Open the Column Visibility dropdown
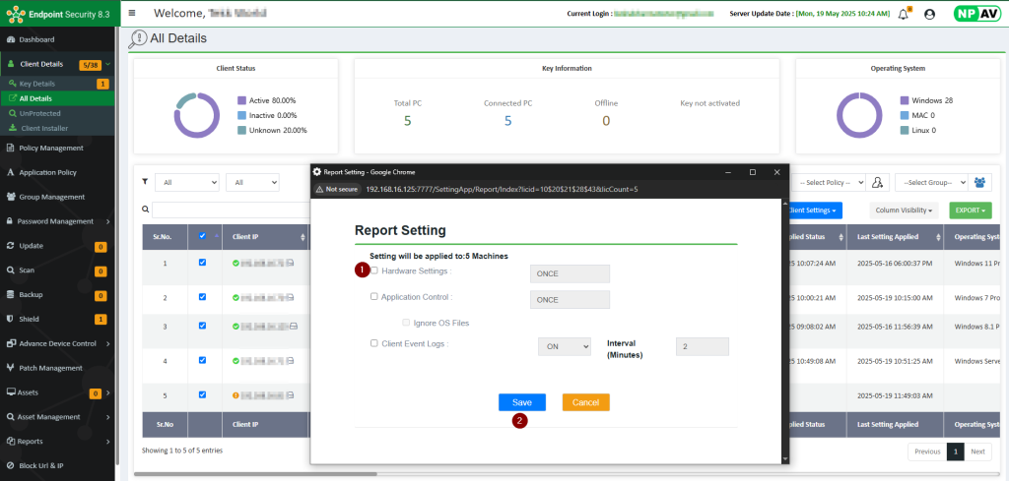Viewport: 1009px width, 481px height. point(904,210)
